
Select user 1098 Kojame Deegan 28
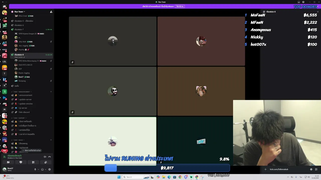(33, 34)
